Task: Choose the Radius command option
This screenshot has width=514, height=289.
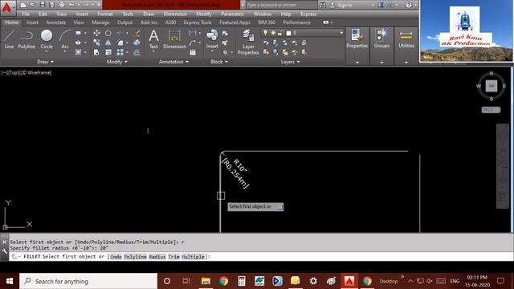Action: [157, 257]
